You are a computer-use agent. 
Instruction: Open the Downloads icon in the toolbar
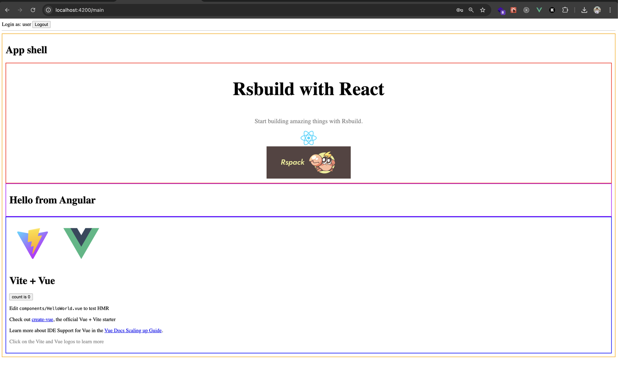tap(584, 10)
